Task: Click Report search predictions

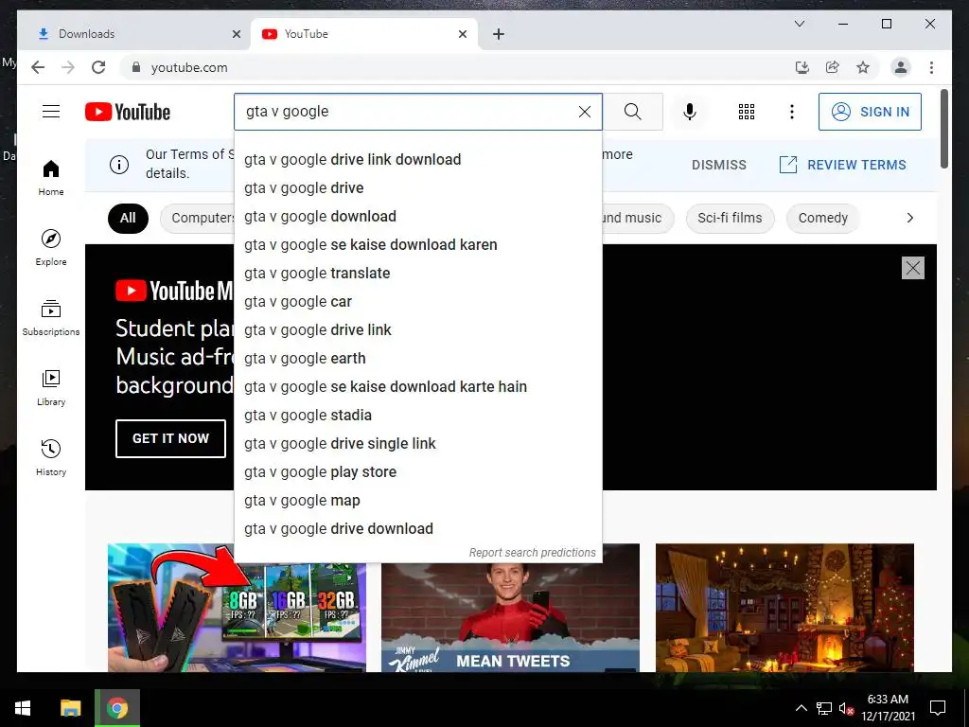Action: click(x=532, y=553)
